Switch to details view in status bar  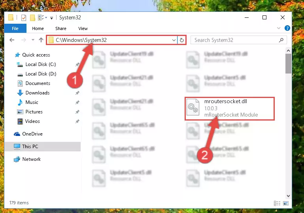(x=277, y=203)
